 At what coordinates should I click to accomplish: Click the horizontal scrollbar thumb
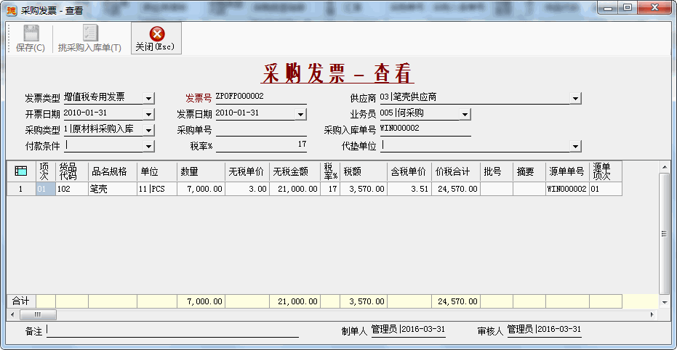point(38,314)
